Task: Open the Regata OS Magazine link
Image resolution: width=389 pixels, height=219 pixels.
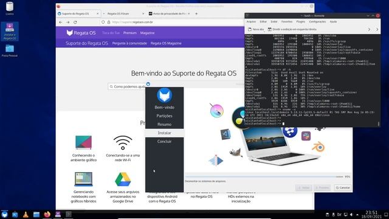Action: pyautogui.click(x=166, y=43)
